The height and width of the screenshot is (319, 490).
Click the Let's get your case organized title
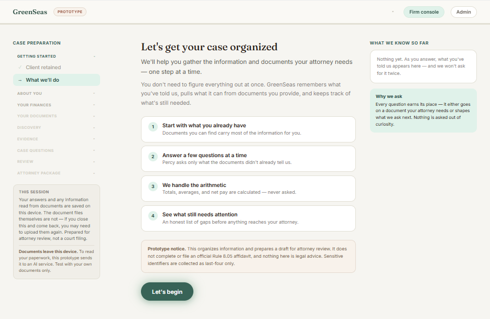point(209,47)
